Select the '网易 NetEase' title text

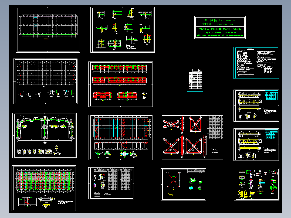(221, 20)
